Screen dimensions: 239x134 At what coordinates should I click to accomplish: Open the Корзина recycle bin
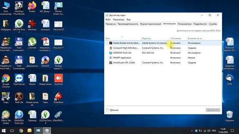pyautogui.click(x=229, y=116)
